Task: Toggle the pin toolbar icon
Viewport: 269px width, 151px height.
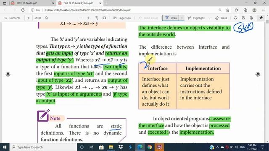Action: [261, 18]
